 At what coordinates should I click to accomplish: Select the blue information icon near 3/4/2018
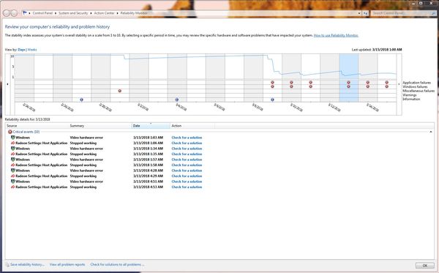point(177,100)
